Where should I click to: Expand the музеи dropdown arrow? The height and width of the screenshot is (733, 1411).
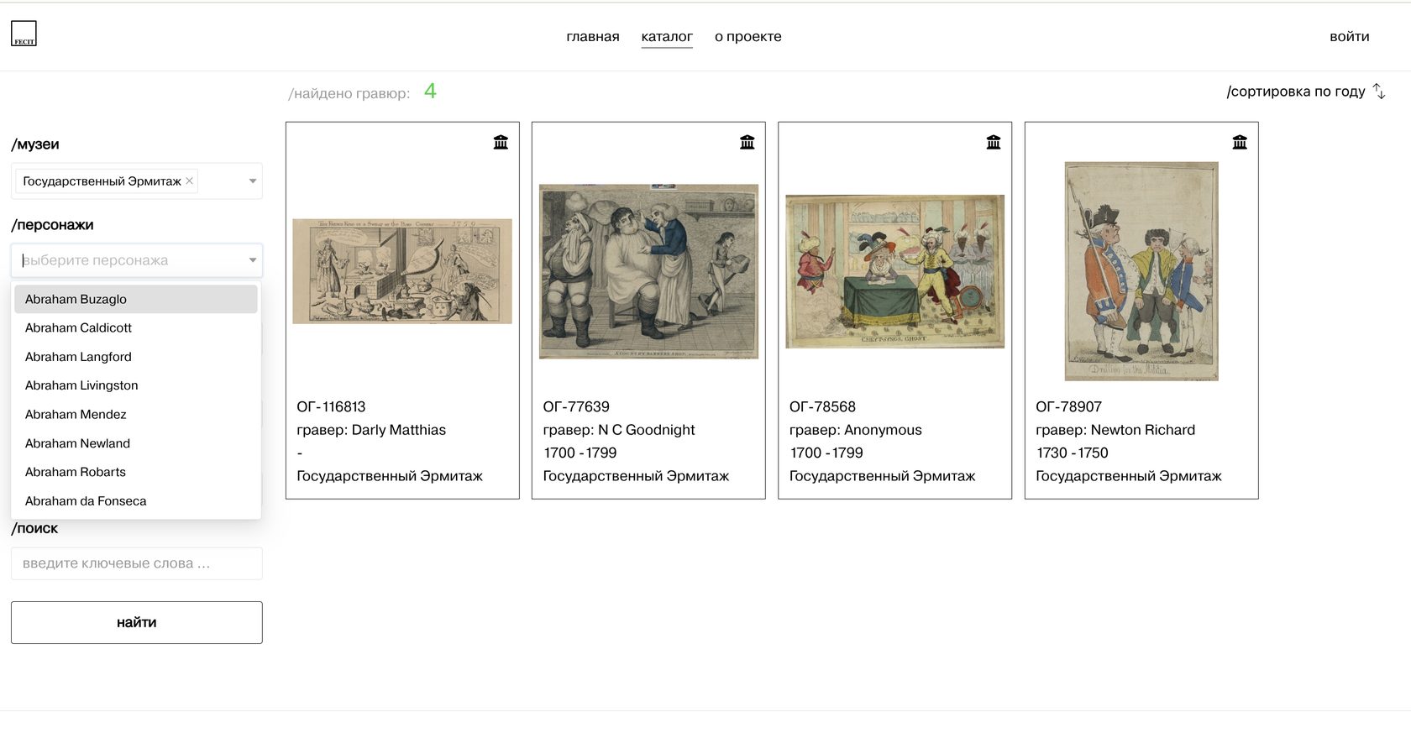click(253, 181)
